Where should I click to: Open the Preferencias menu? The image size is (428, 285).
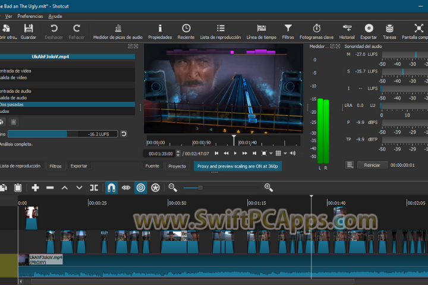[30, 17]
